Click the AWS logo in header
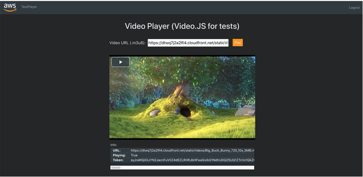 (10, 7)
